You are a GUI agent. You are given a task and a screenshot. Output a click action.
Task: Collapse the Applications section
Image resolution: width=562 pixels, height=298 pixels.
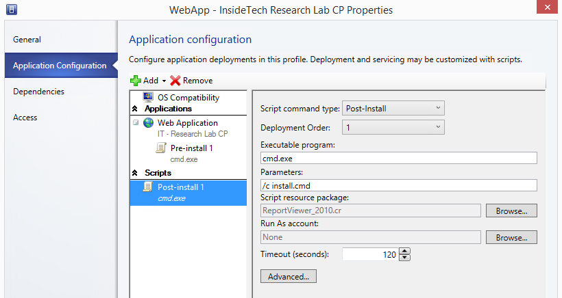point(135,108)
